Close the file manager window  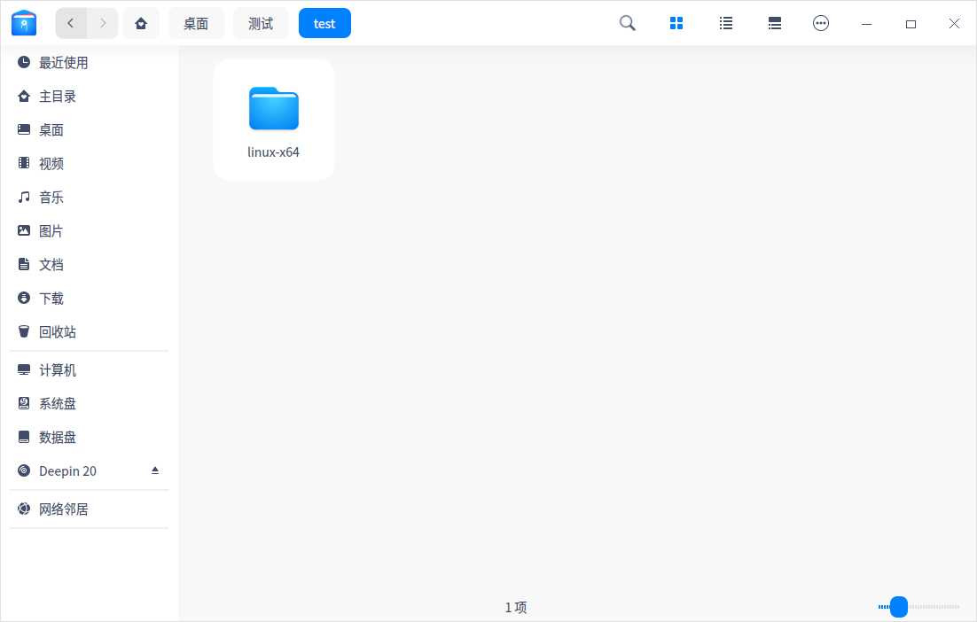click(x=954, y=24)
